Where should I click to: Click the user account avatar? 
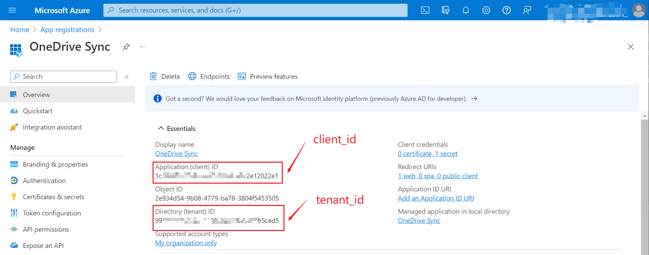click(639, 10)
